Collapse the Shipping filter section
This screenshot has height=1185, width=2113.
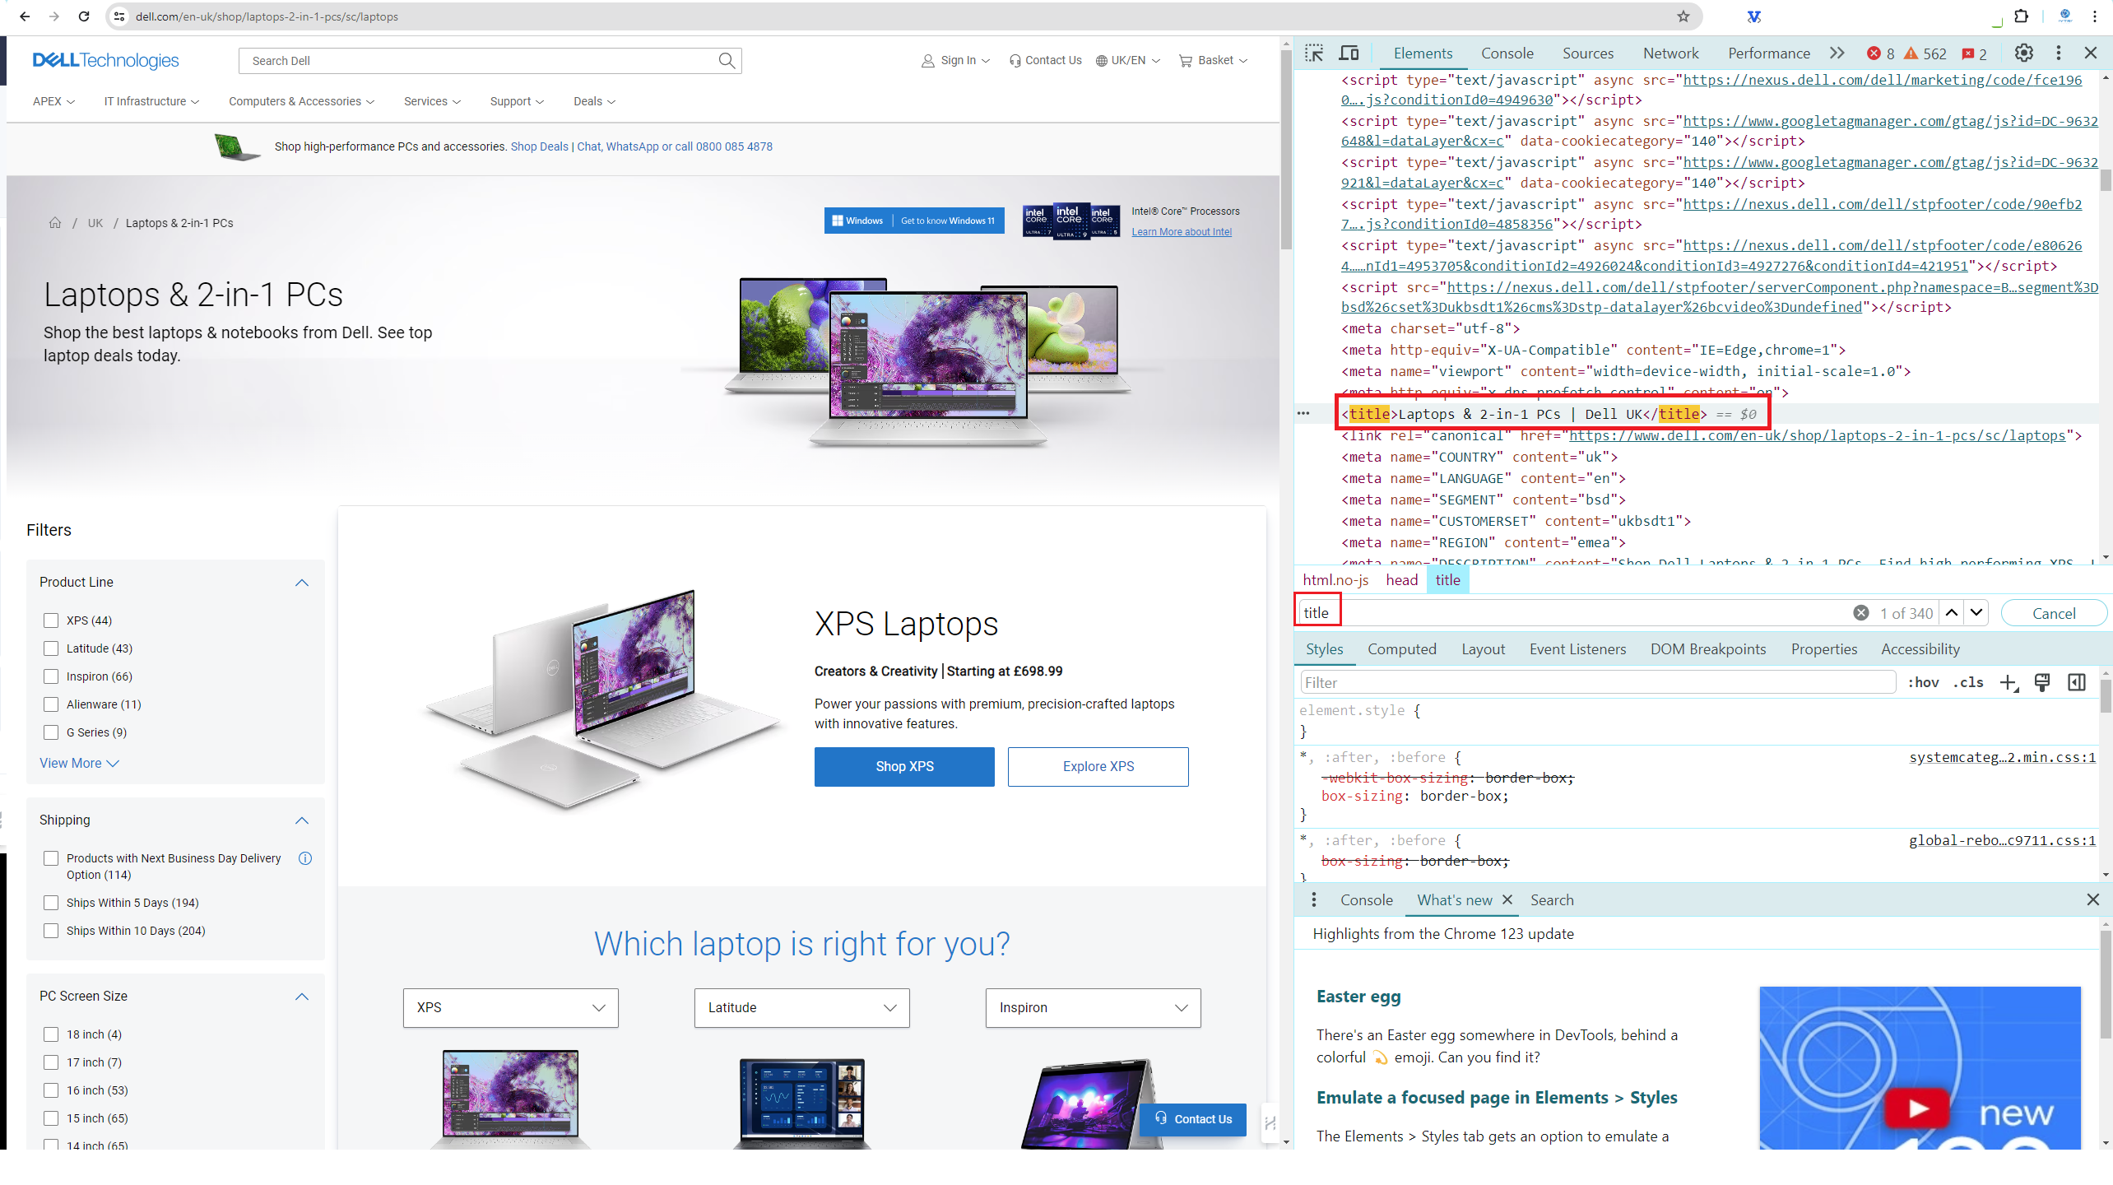(x=302, y=820)
